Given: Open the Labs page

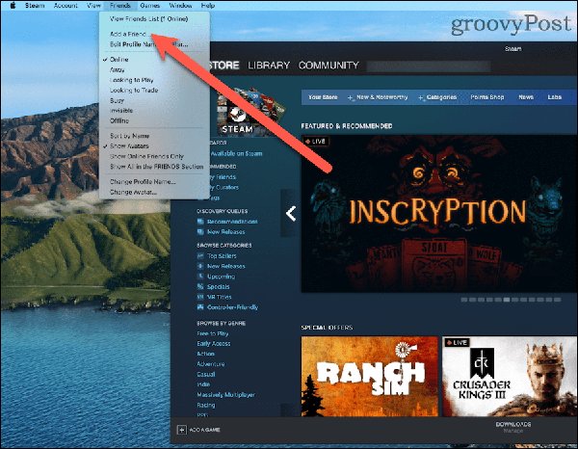Looking at the screenshot, I should tap(555, 97).
